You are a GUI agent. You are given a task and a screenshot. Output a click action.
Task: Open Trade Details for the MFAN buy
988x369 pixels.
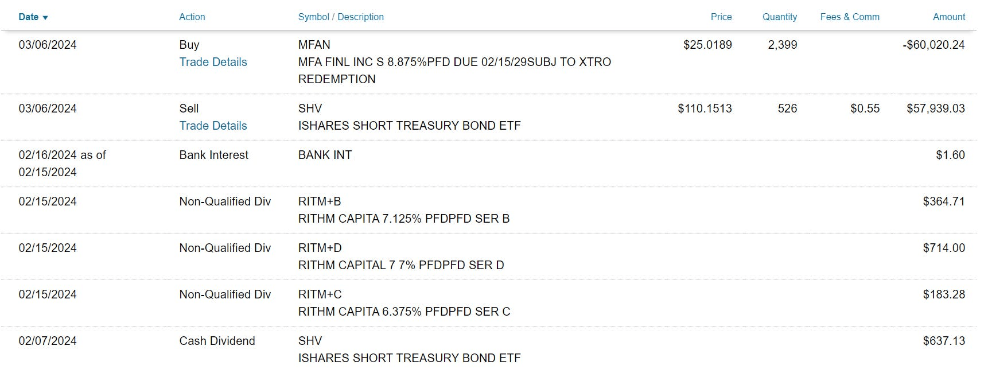[213, 62]
